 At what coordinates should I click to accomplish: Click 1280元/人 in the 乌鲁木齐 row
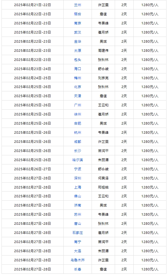pyautogui.click(x=150, y=260)
